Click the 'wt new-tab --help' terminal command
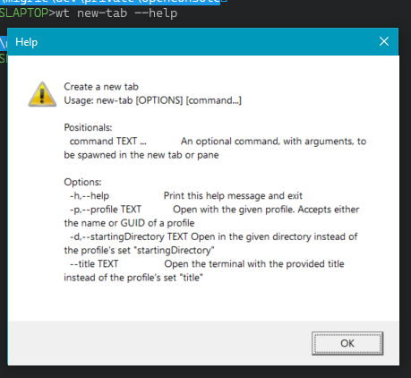411x378 pixels. pos(116,13)
